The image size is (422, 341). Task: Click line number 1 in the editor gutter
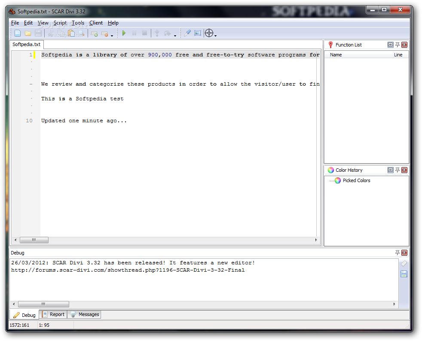(31, 55)
